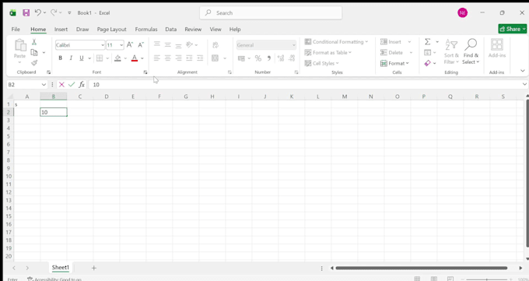The height and width of the screenshot is (281, 529).
Task: Undo the last action
Action: point(37,12)
